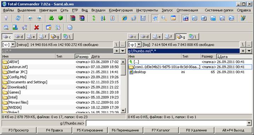Click into the g:\Thumbs.ms command line field

point(167,123)
